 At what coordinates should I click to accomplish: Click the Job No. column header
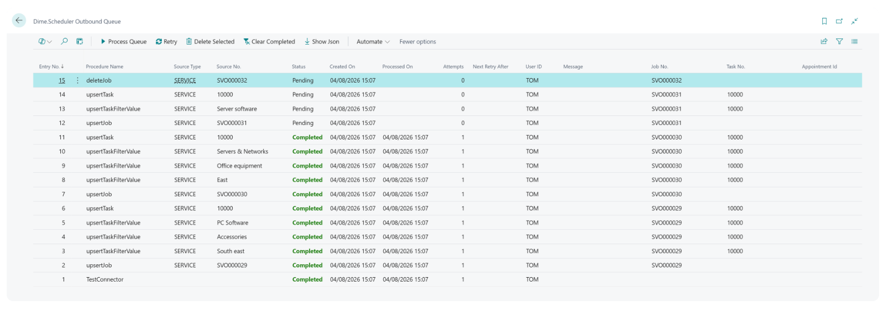click(659, 66)
